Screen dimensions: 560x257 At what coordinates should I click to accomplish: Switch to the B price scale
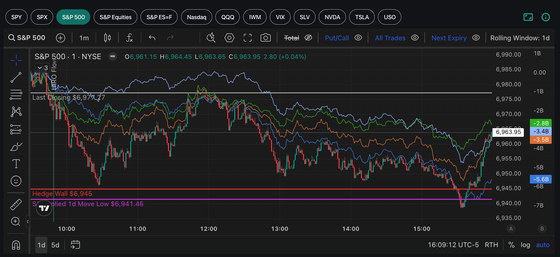click(542, 229)
